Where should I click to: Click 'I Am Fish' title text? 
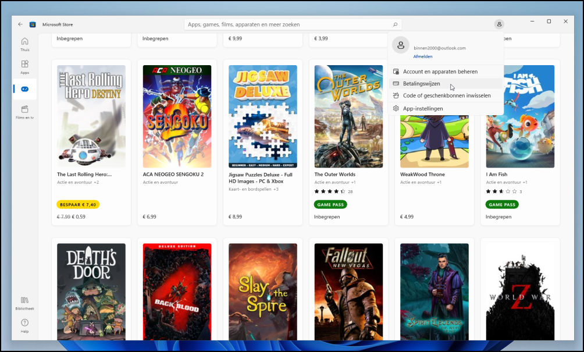tap(497, 175)
